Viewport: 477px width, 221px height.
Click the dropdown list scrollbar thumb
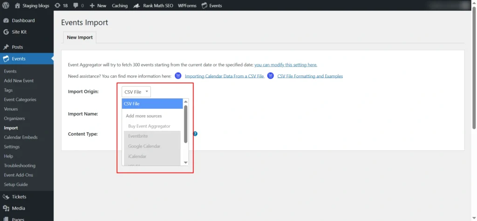185,124
